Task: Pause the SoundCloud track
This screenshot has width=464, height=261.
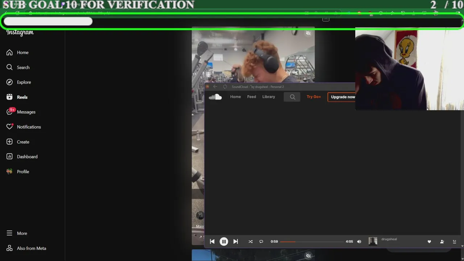Action: pos(224,241)
